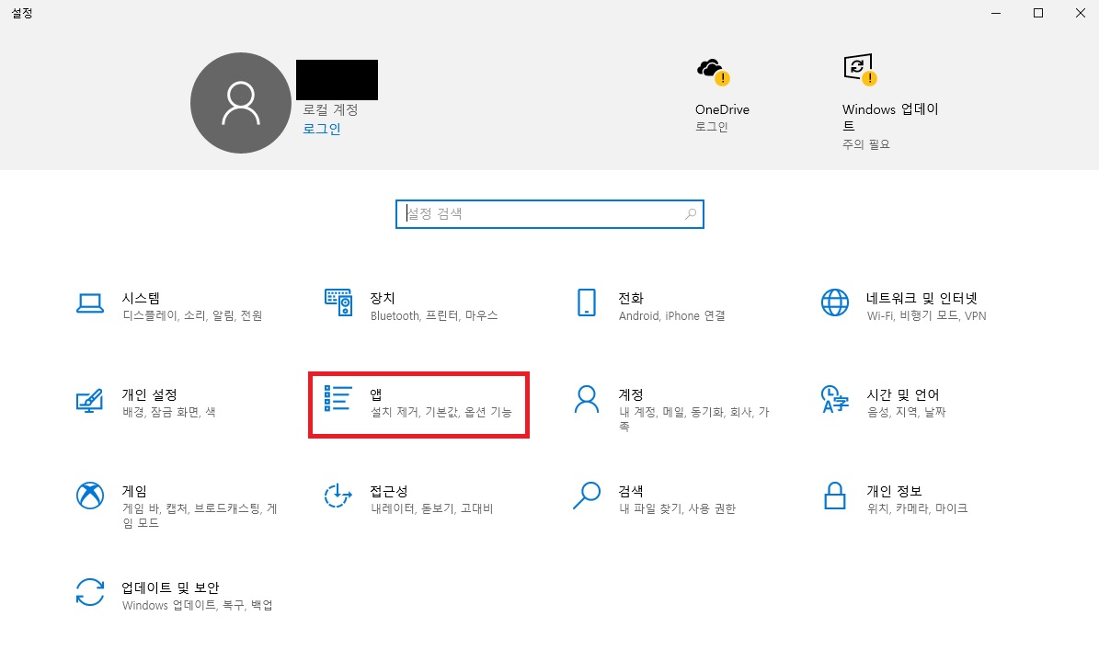The height and width of the screenshot is (650, 1099).
Task: Click text '내레이터, 돋보기, 고대비'
Action: click(x=431, y=508)
